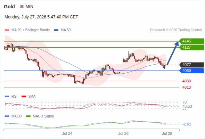Click the Jul 28 time axis label
Image resolution: width=205 pixels, height=139 pixels.
click(x=167, y=133)
